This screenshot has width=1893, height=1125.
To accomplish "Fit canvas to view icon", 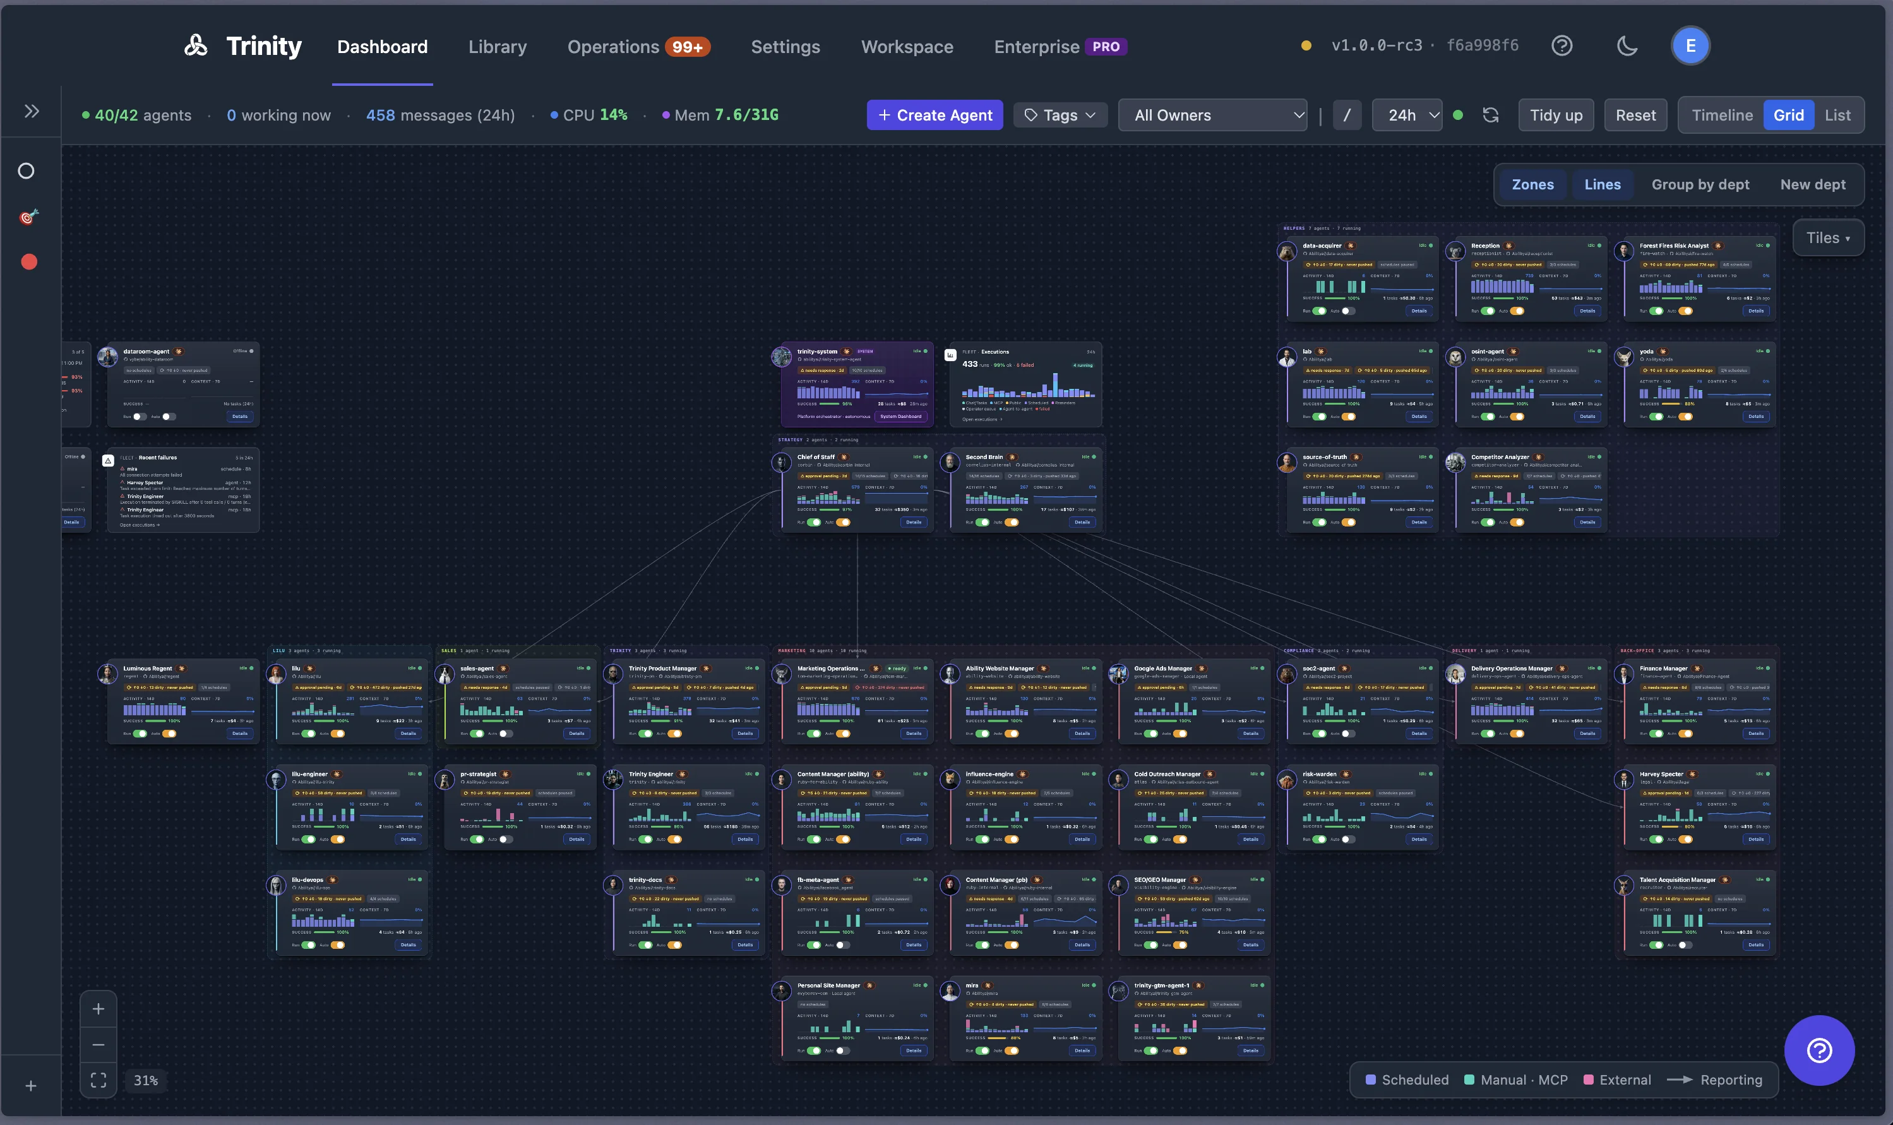I will (99, 1080).
